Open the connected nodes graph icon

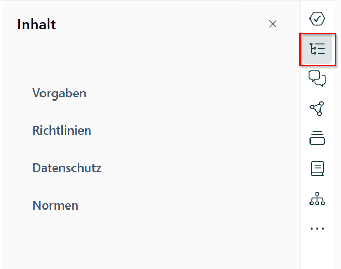[317, 108]
